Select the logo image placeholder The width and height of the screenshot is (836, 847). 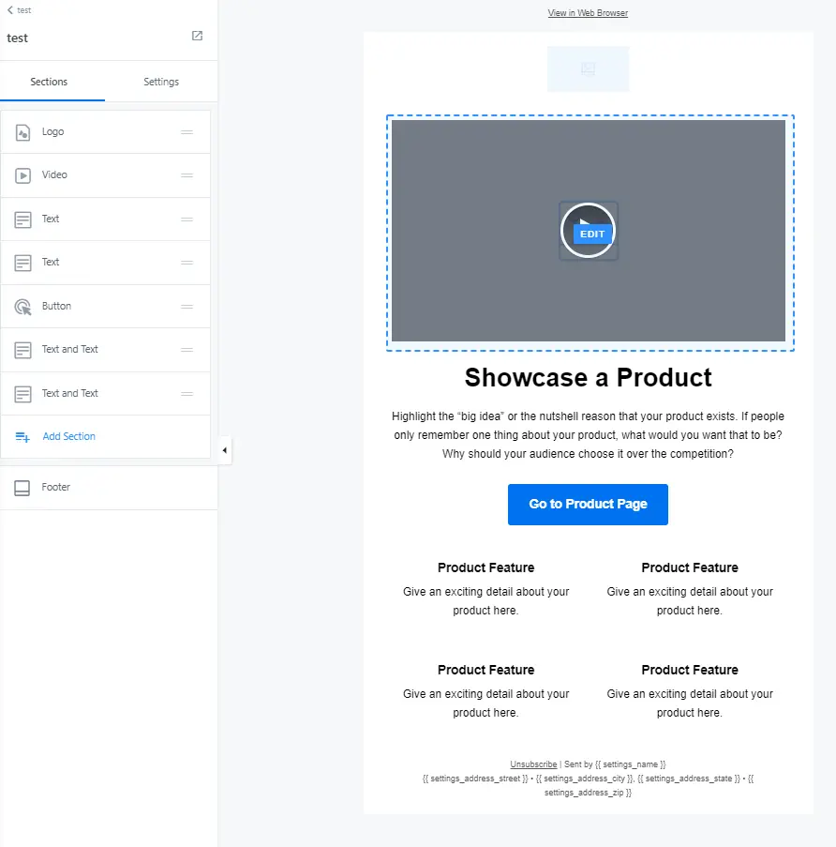(x=588, y=68)
